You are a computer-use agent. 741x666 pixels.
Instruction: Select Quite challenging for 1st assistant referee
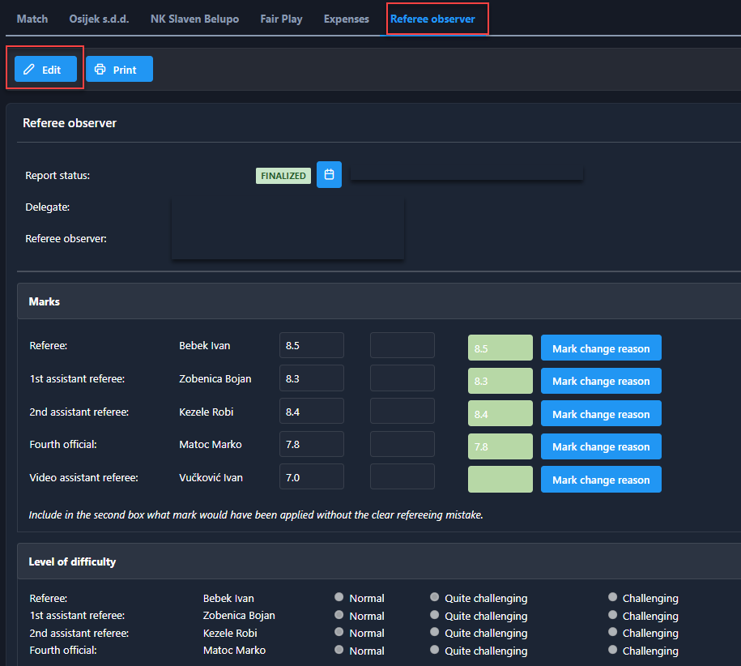pos(435,615)
